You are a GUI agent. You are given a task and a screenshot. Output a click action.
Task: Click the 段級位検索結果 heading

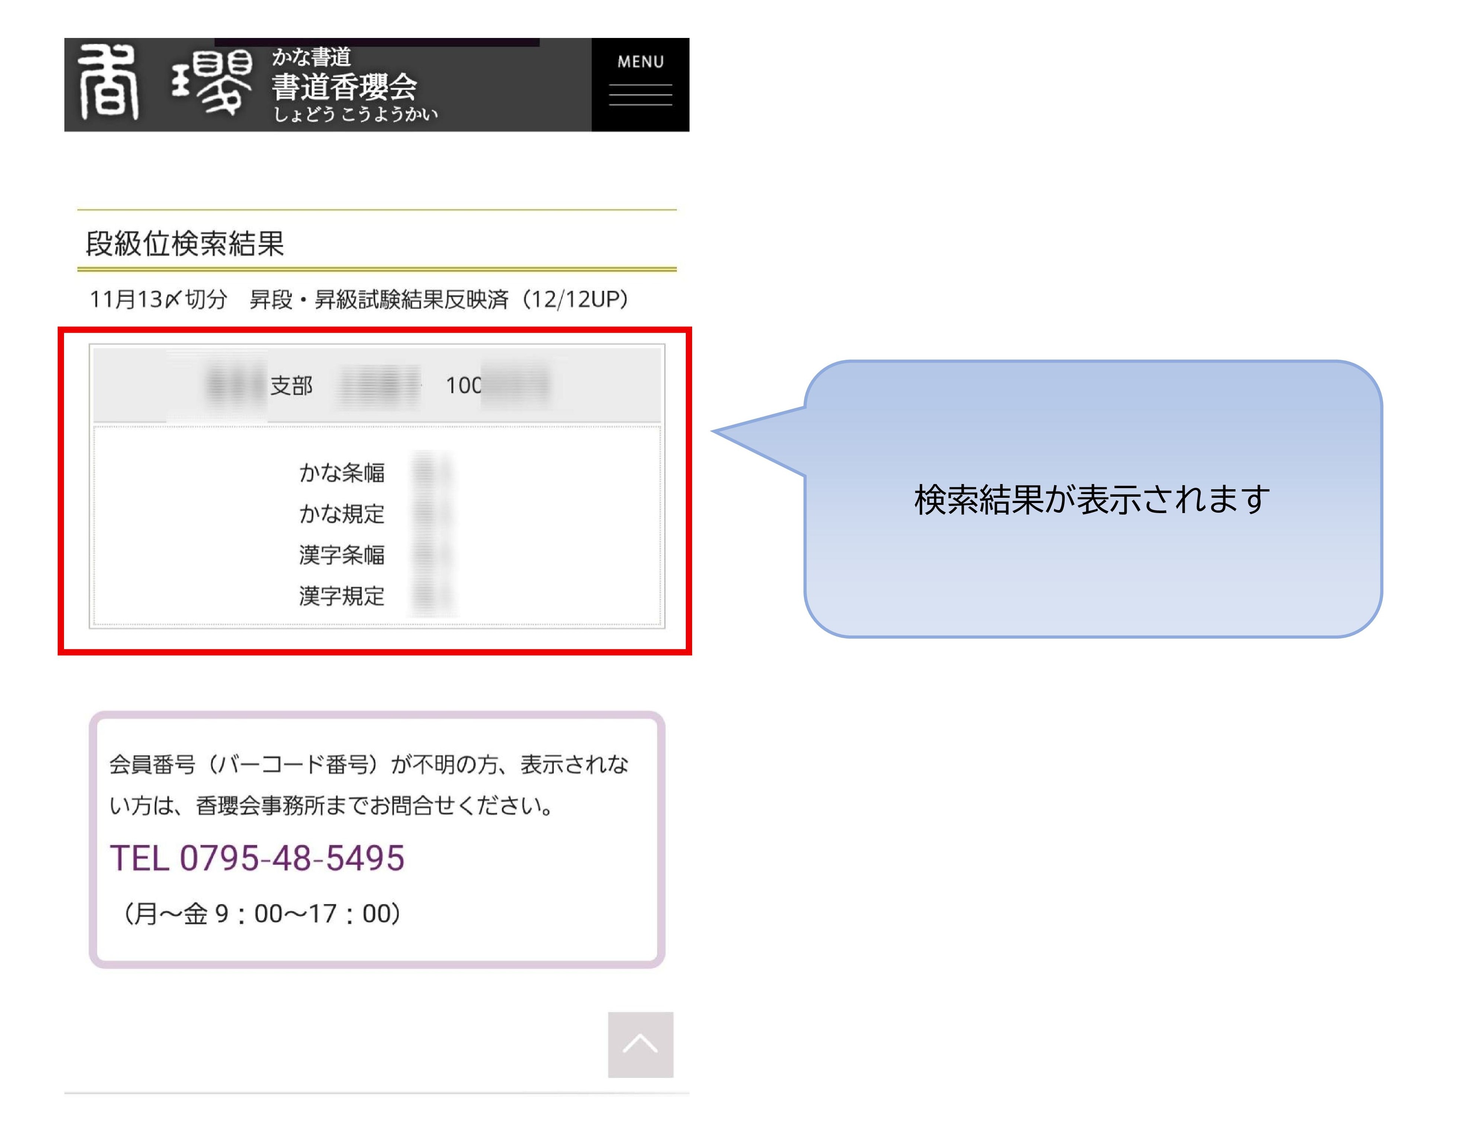pos(185,244)
